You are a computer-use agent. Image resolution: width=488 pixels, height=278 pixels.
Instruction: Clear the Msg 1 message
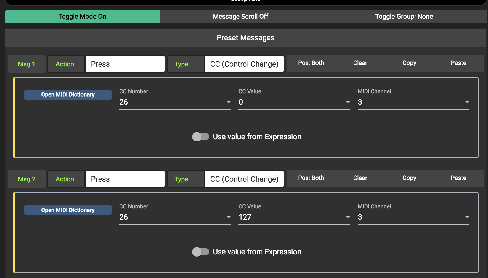[360, 63]
